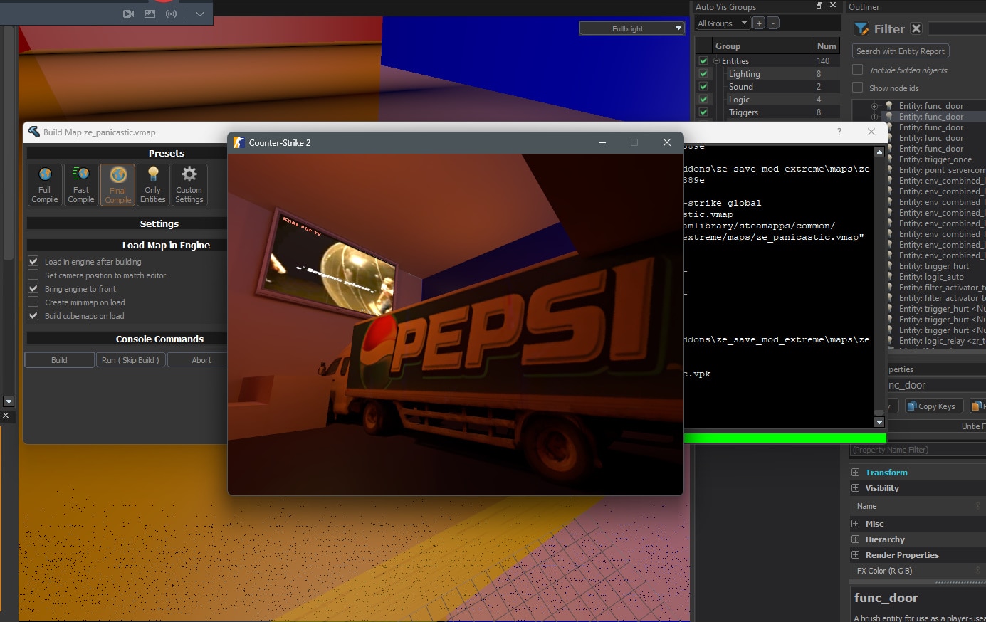Expand the Hierarchy property section

click(x=856, y=539)
